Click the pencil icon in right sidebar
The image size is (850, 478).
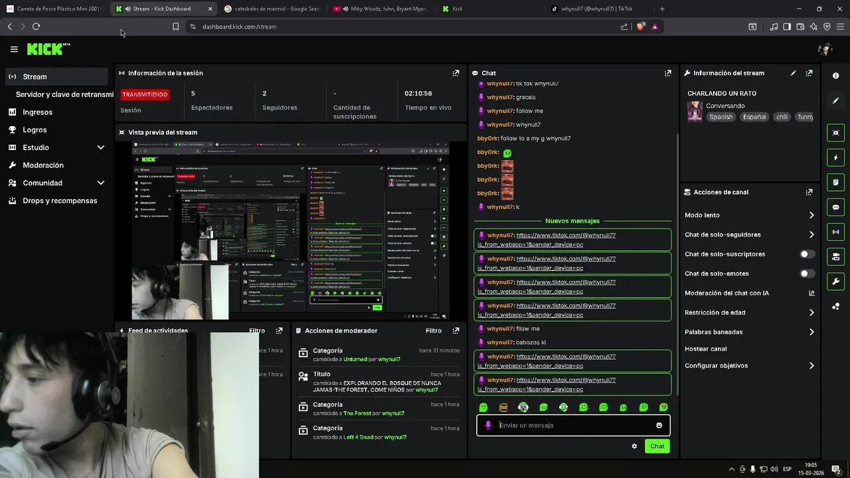tap(835, 101)
